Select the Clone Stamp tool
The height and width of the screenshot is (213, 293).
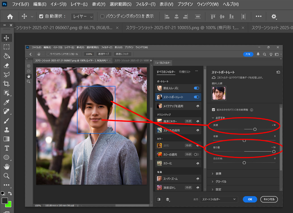(7, 130)
